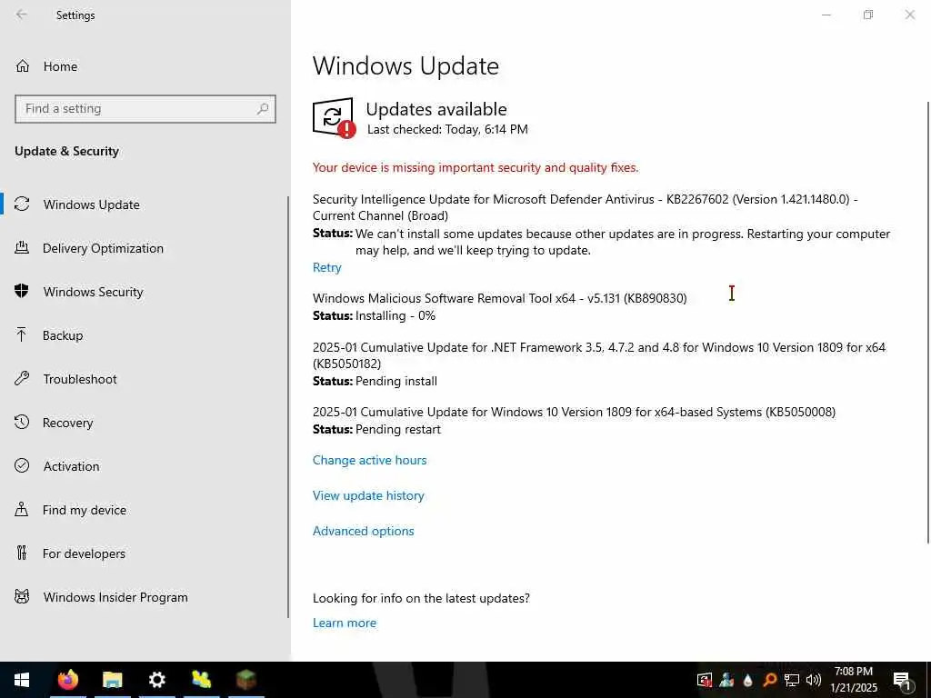Open the Minecraft block taskbar icon
Screen dimensions: 931x698
click(x=245, y=680)
